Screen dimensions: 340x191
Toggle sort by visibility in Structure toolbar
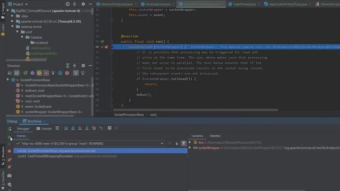click(10, 73)
